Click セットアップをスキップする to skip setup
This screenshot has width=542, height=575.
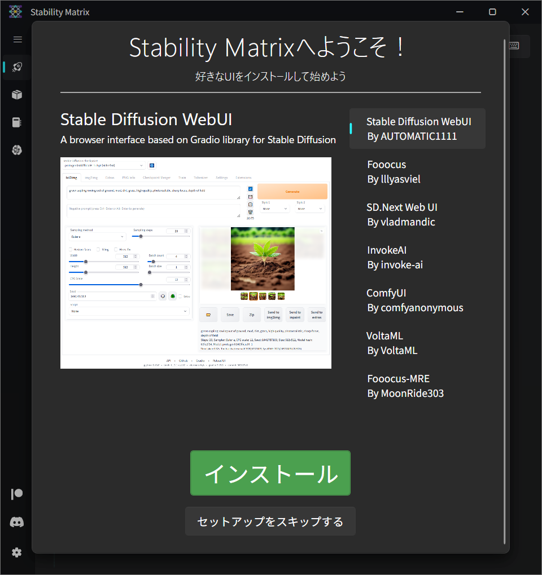[270, 521]
